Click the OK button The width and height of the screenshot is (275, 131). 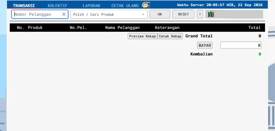pos(160,14)
